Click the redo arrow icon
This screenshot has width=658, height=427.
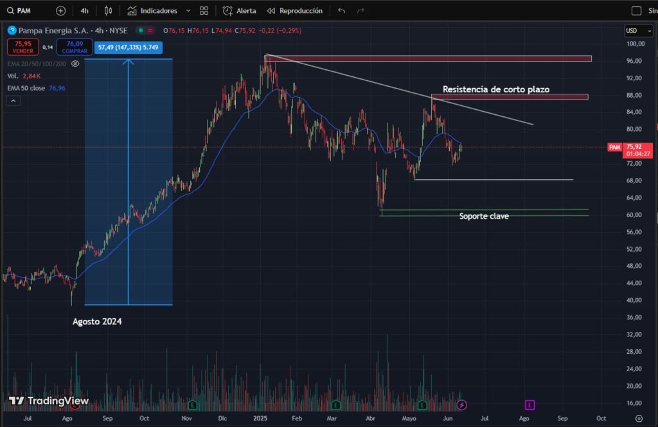click(360, 11)
